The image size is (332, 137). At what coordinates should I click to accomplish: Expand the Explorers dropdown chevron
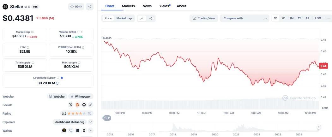[91, 122]
